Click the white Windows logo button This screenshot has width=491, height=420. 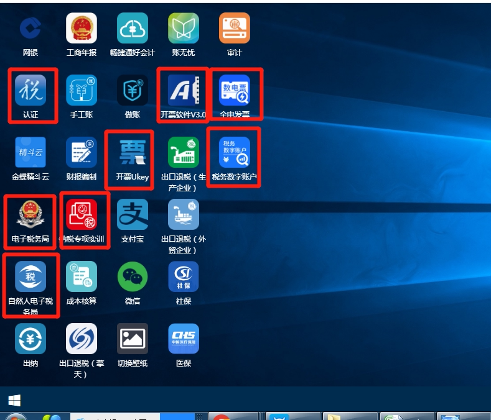point(14,400)
